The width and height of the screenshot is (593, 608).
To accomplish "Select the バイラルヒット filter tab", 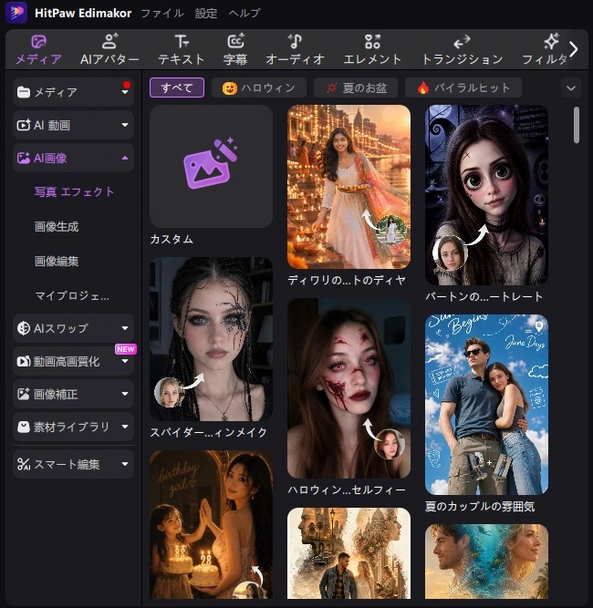I will (x=463, y=88).
